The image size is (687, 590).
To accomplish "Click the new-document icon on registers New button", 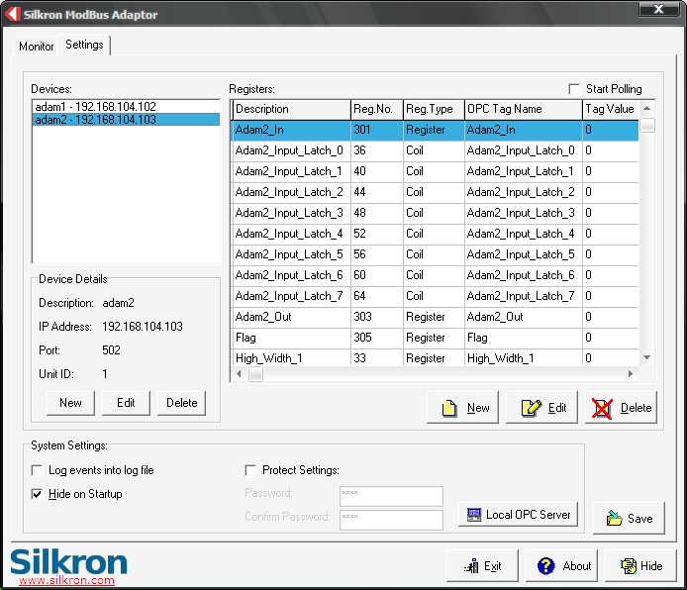I will pyautogui.click(x=449, y=408).
